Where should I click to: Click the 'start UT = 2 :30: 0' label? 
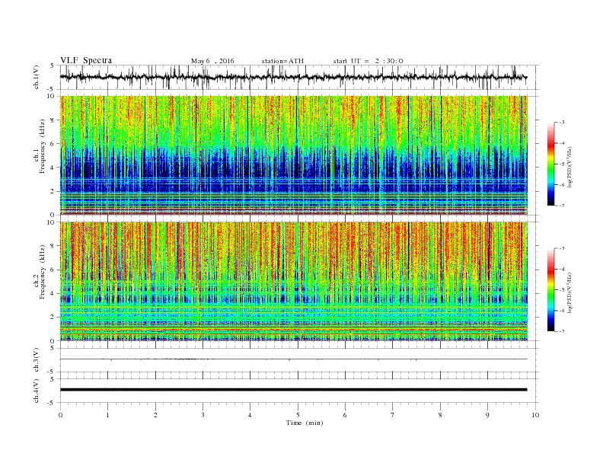point(368,61)
